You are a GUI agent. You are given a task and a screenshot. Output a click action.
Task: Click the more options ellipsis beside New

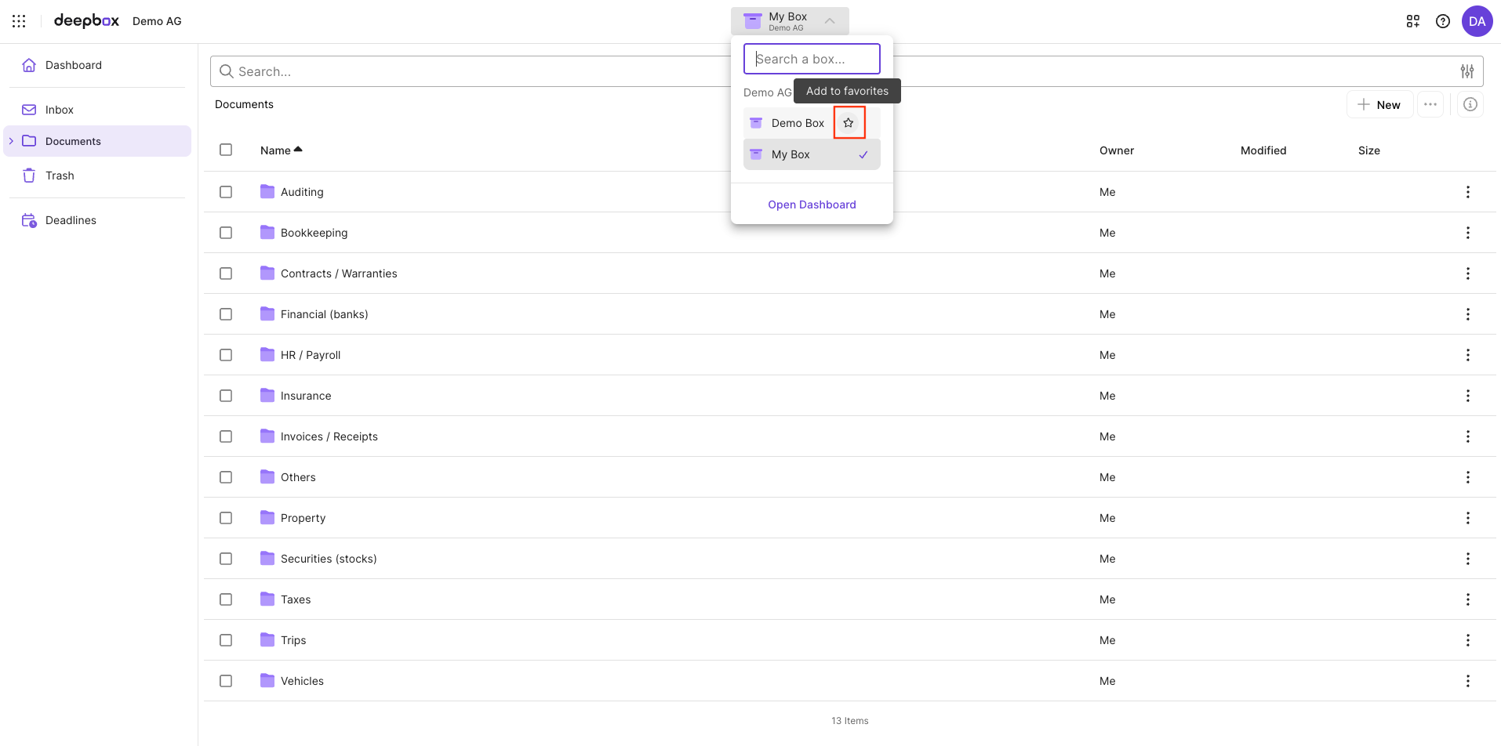[1430, 104]
